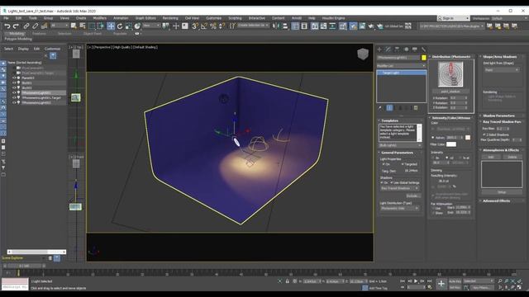Open the Display tab icon in command panel
The image size is (529, 297).
[415, 49]
